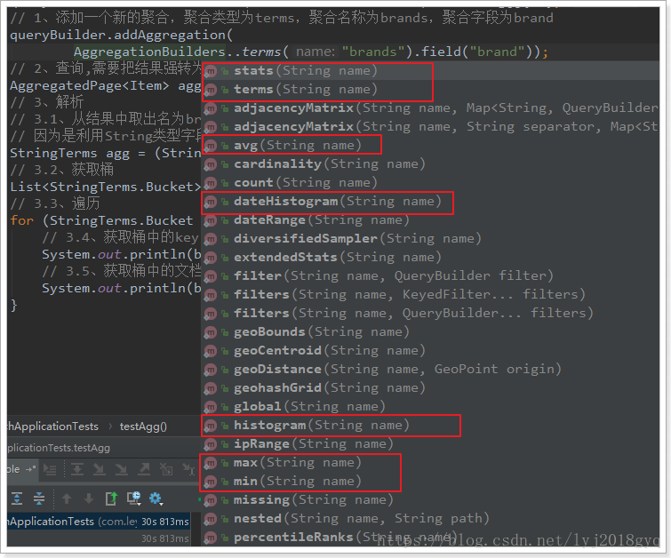Choose dateHistogram(String name) completion
The width and height of the screenshot is (671, 558).
(430, 202)
